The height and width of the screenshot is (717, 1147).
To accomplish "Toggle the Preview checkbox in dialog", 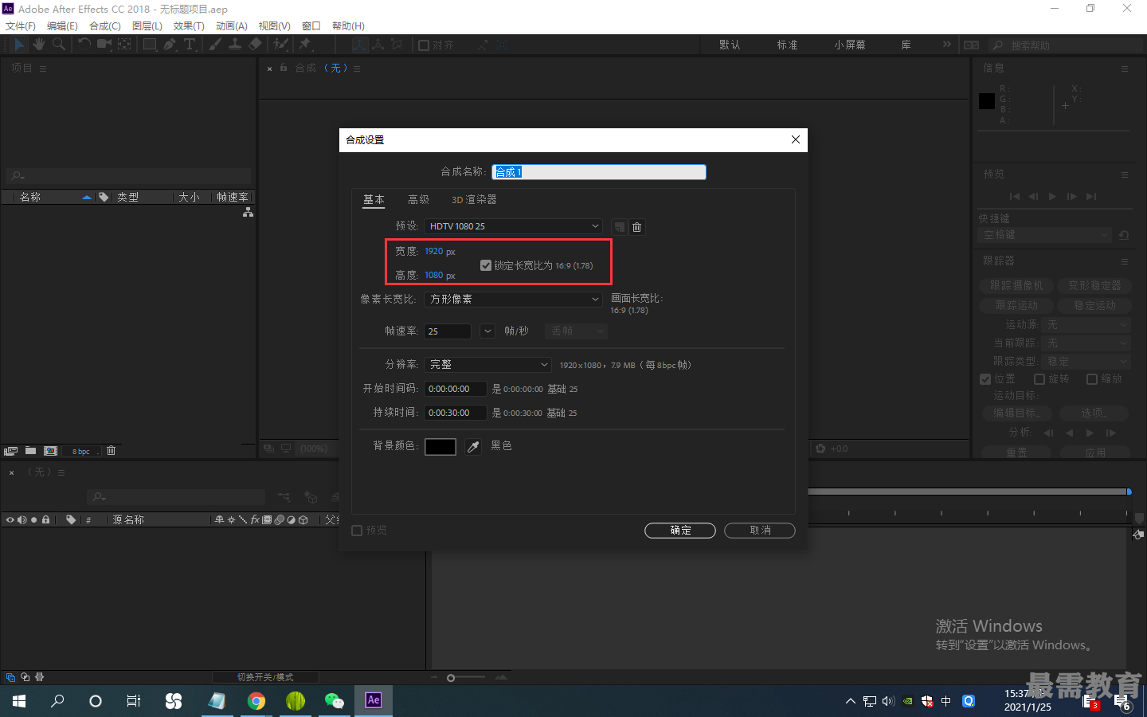I will 357,531.
